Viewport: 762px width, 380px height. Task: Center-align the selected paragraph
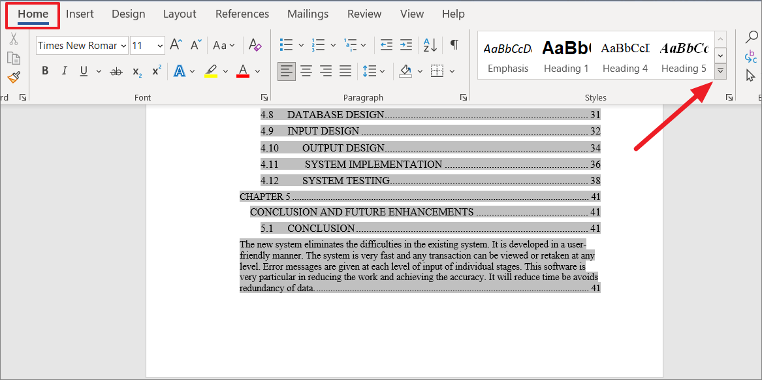coord(306,71)
